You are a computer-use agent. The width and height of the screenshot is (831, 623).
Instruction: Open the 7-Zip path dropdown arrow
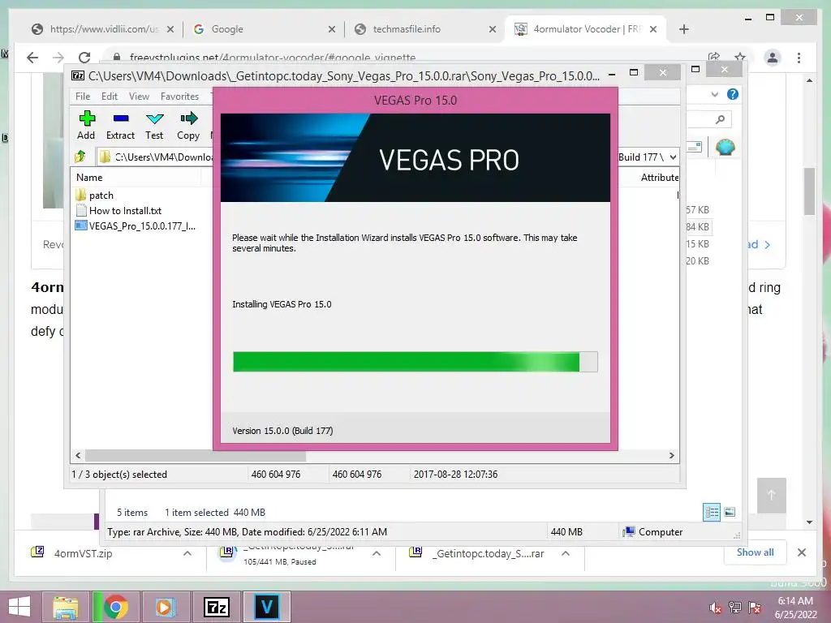pos(673,157)
